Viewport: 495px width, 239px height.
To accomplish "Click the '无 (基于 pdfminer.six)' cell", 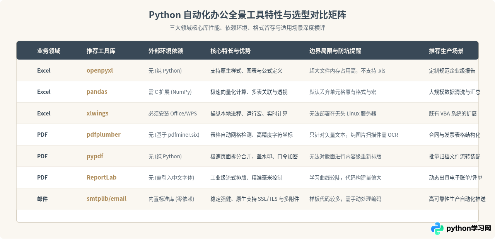I will tap(174, 135).
